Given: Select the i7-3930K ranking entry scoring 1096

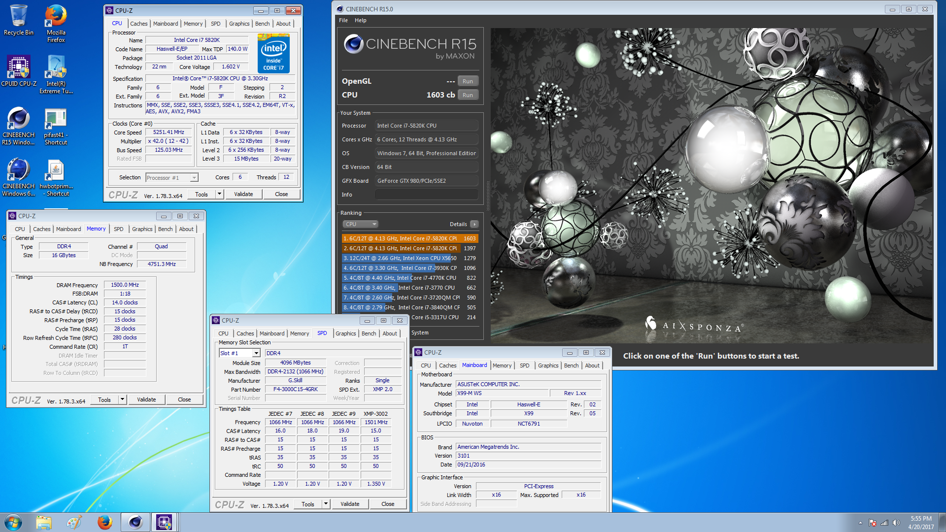Looking at the screenshot, I should 410,268.
